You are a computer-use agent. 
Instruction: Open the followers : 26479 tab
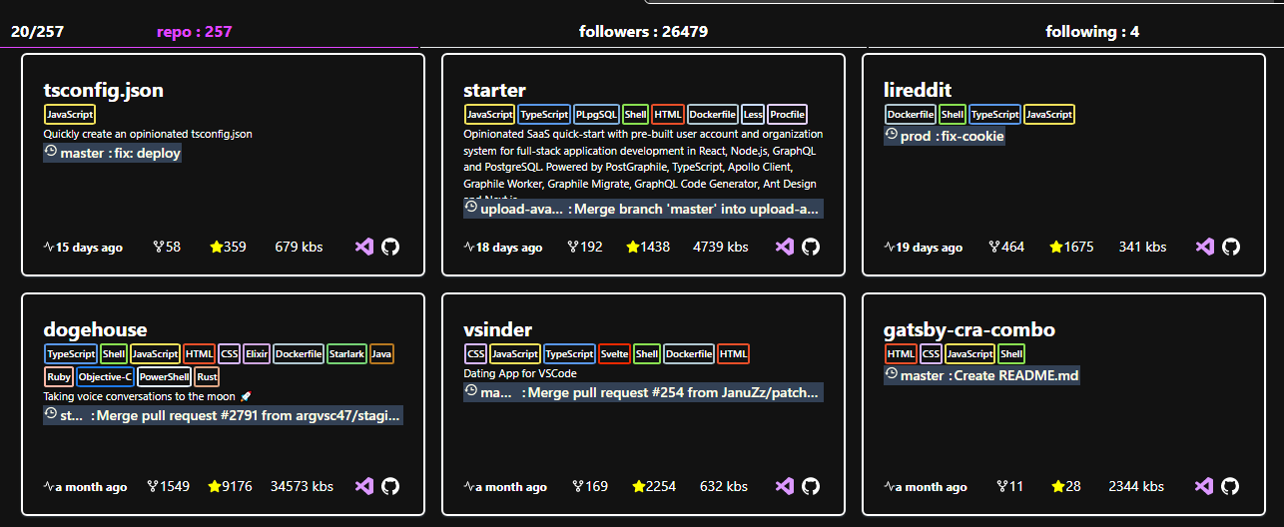pyautogui.click(x=643, y=32)
